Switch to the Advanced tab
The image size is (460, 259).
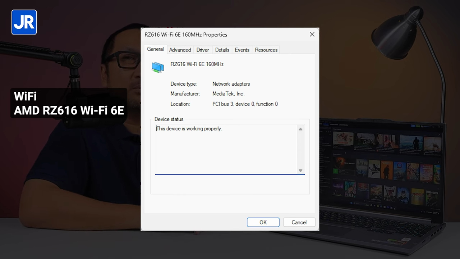click(x=180, y=50)
